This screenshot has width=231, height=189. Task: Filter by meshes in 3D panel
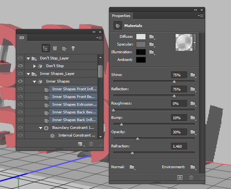(55, 48)
